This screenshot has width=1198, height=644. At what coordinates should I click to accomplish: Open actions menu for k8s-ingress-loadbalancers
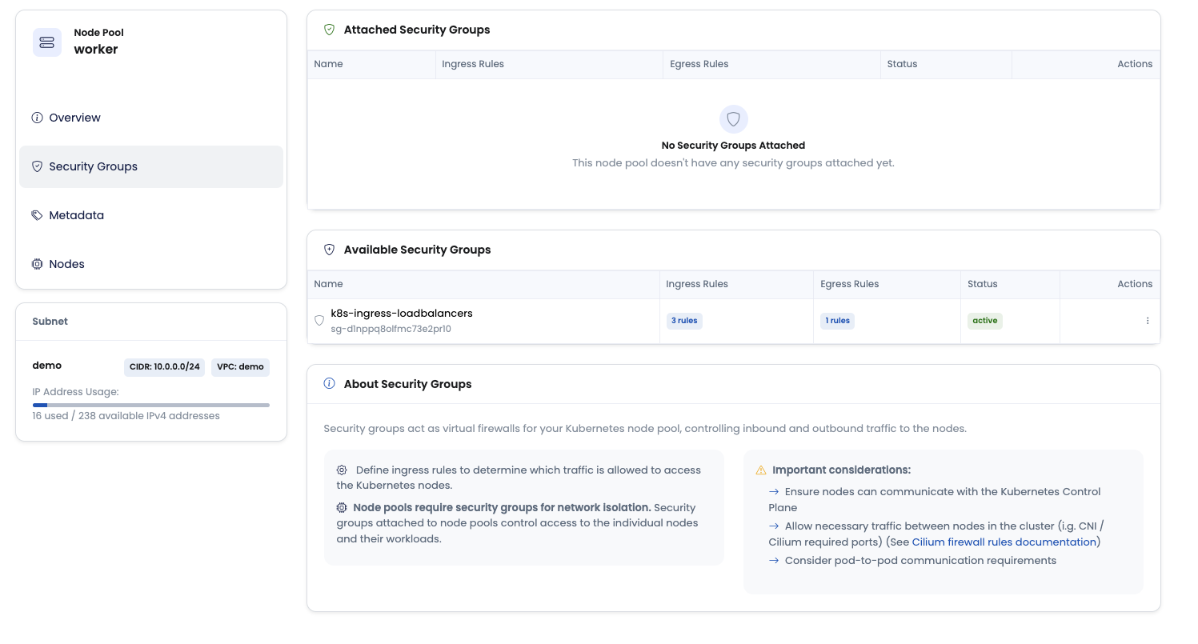pyautogui.click(x=1147, y=321)
